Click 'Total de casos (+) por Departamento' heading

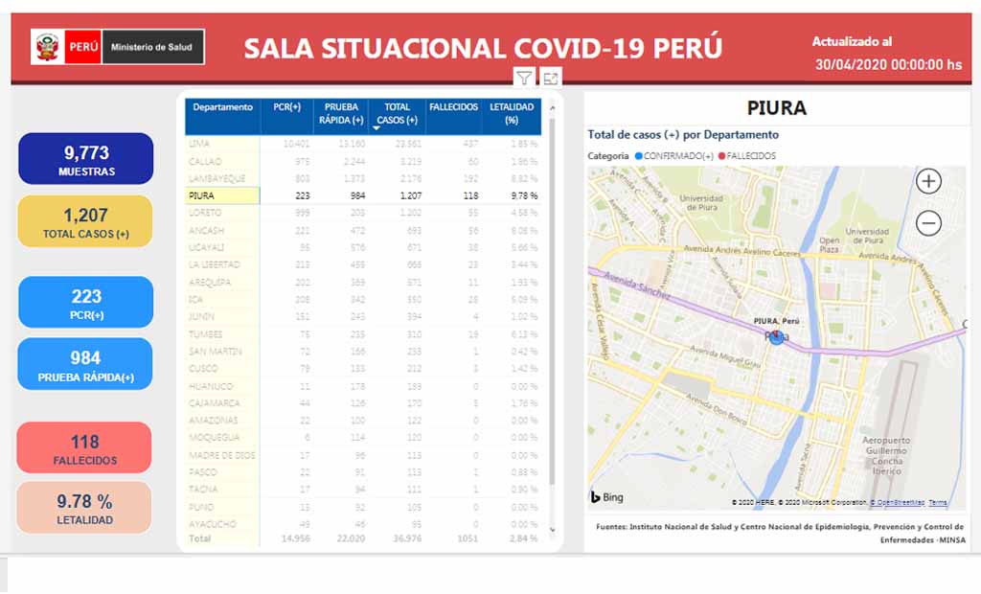coord(683,134)
